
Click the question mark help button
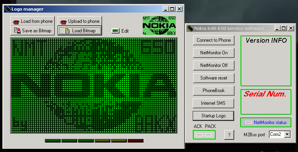[x=229, y=135]
